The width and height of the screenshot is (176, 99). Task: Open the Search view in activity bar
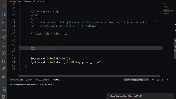coord(4,6)
